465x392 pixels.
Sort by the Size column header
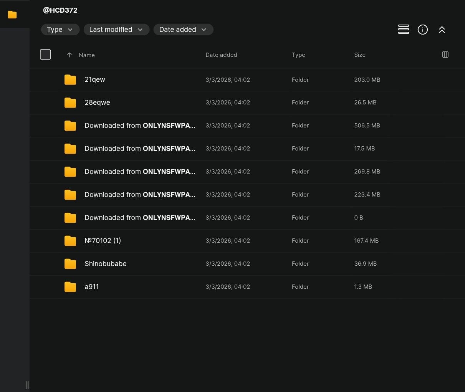pos(359,55)
